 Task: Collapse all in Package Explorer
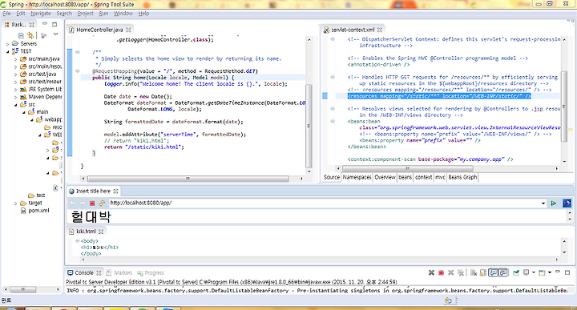(x=21, y=35)
